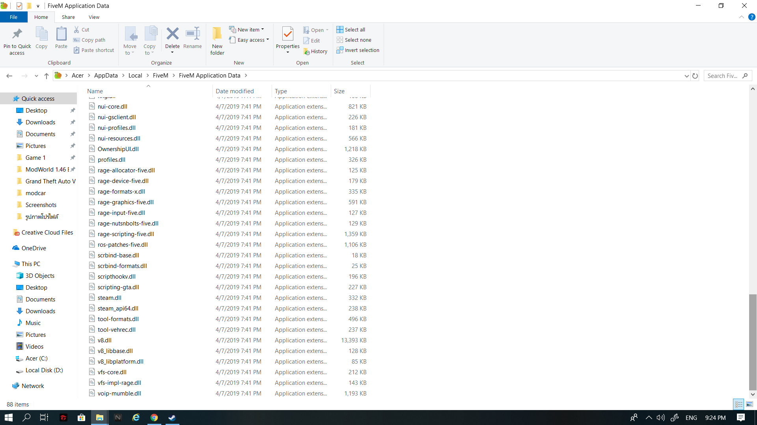This screenshot has width=757, height=425.
Task: Expand the address bar history dropdown
Action: (686, 76)
